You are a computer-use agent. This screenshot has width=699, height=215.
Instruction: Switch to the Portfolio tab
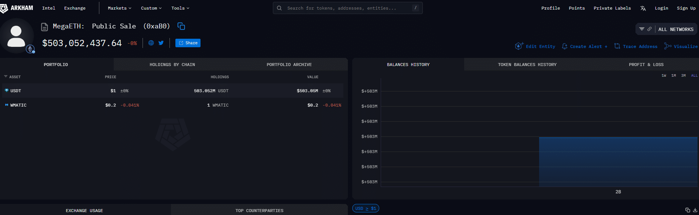click(56, 65)
